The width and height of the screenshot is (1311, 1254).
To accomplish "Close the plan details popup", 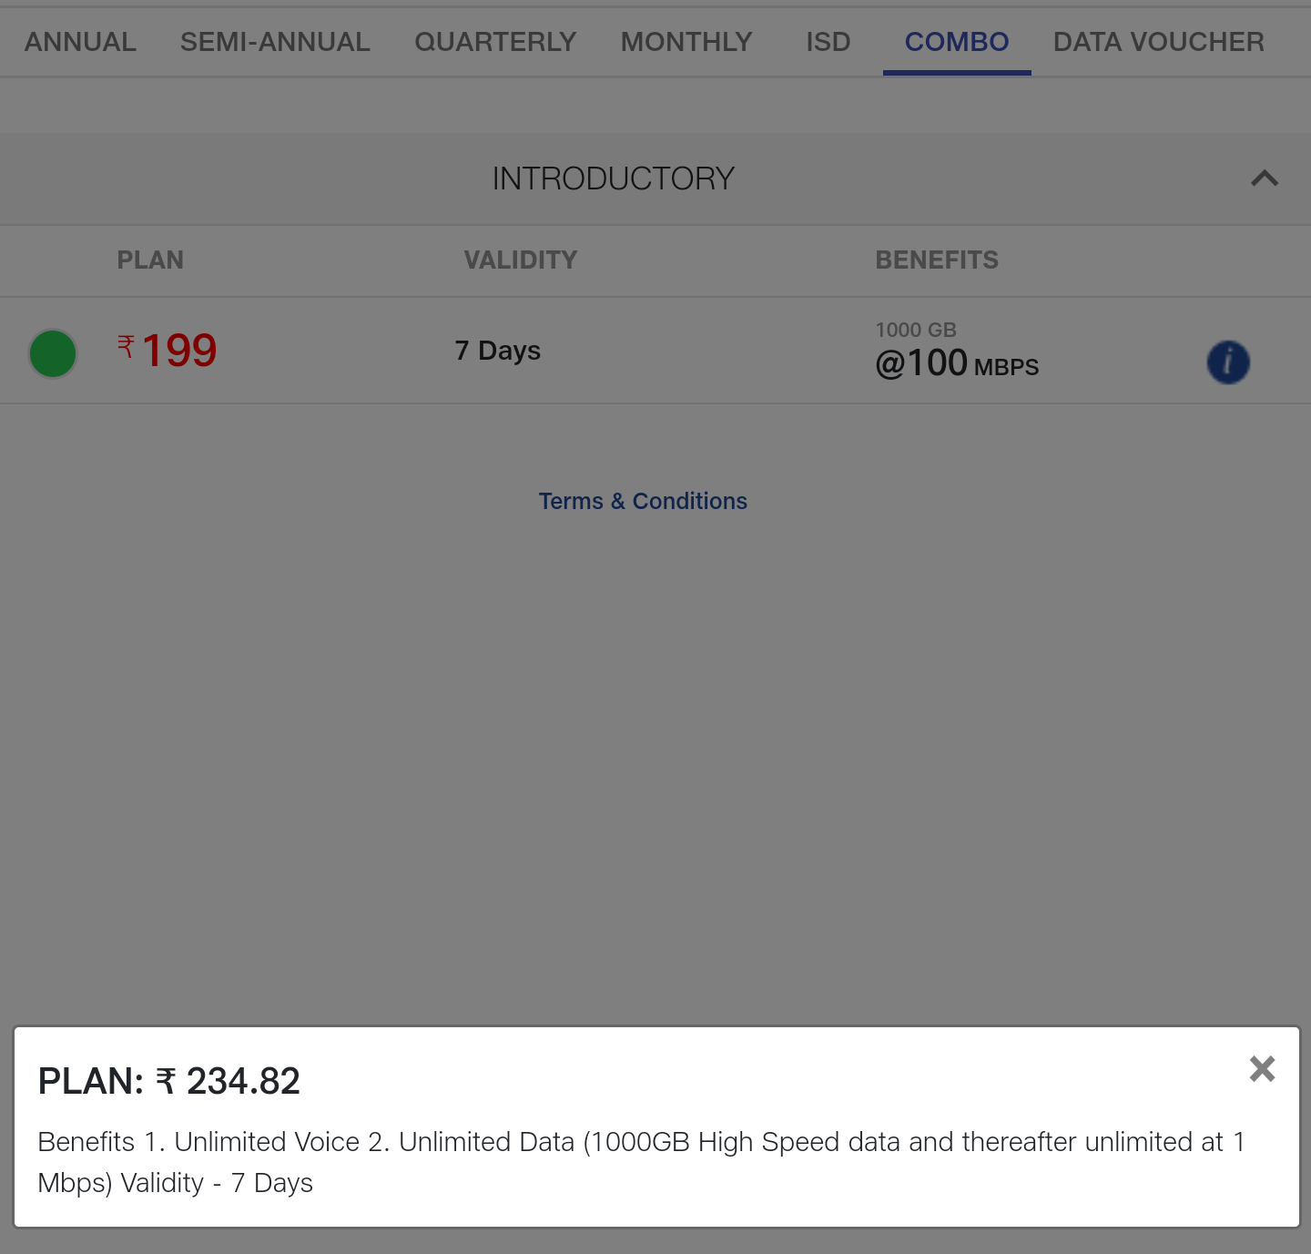I will click(x=1262, y=1068).
